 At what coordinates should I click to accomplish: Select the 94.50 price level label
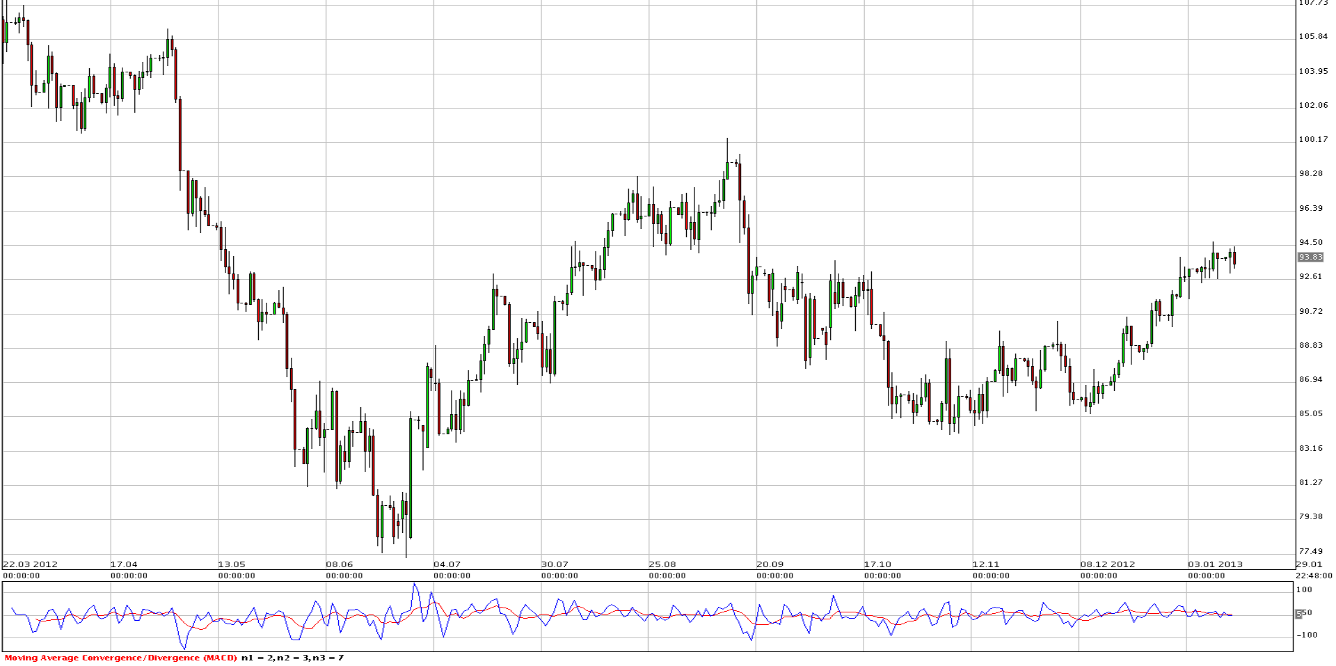(1311, 242)
